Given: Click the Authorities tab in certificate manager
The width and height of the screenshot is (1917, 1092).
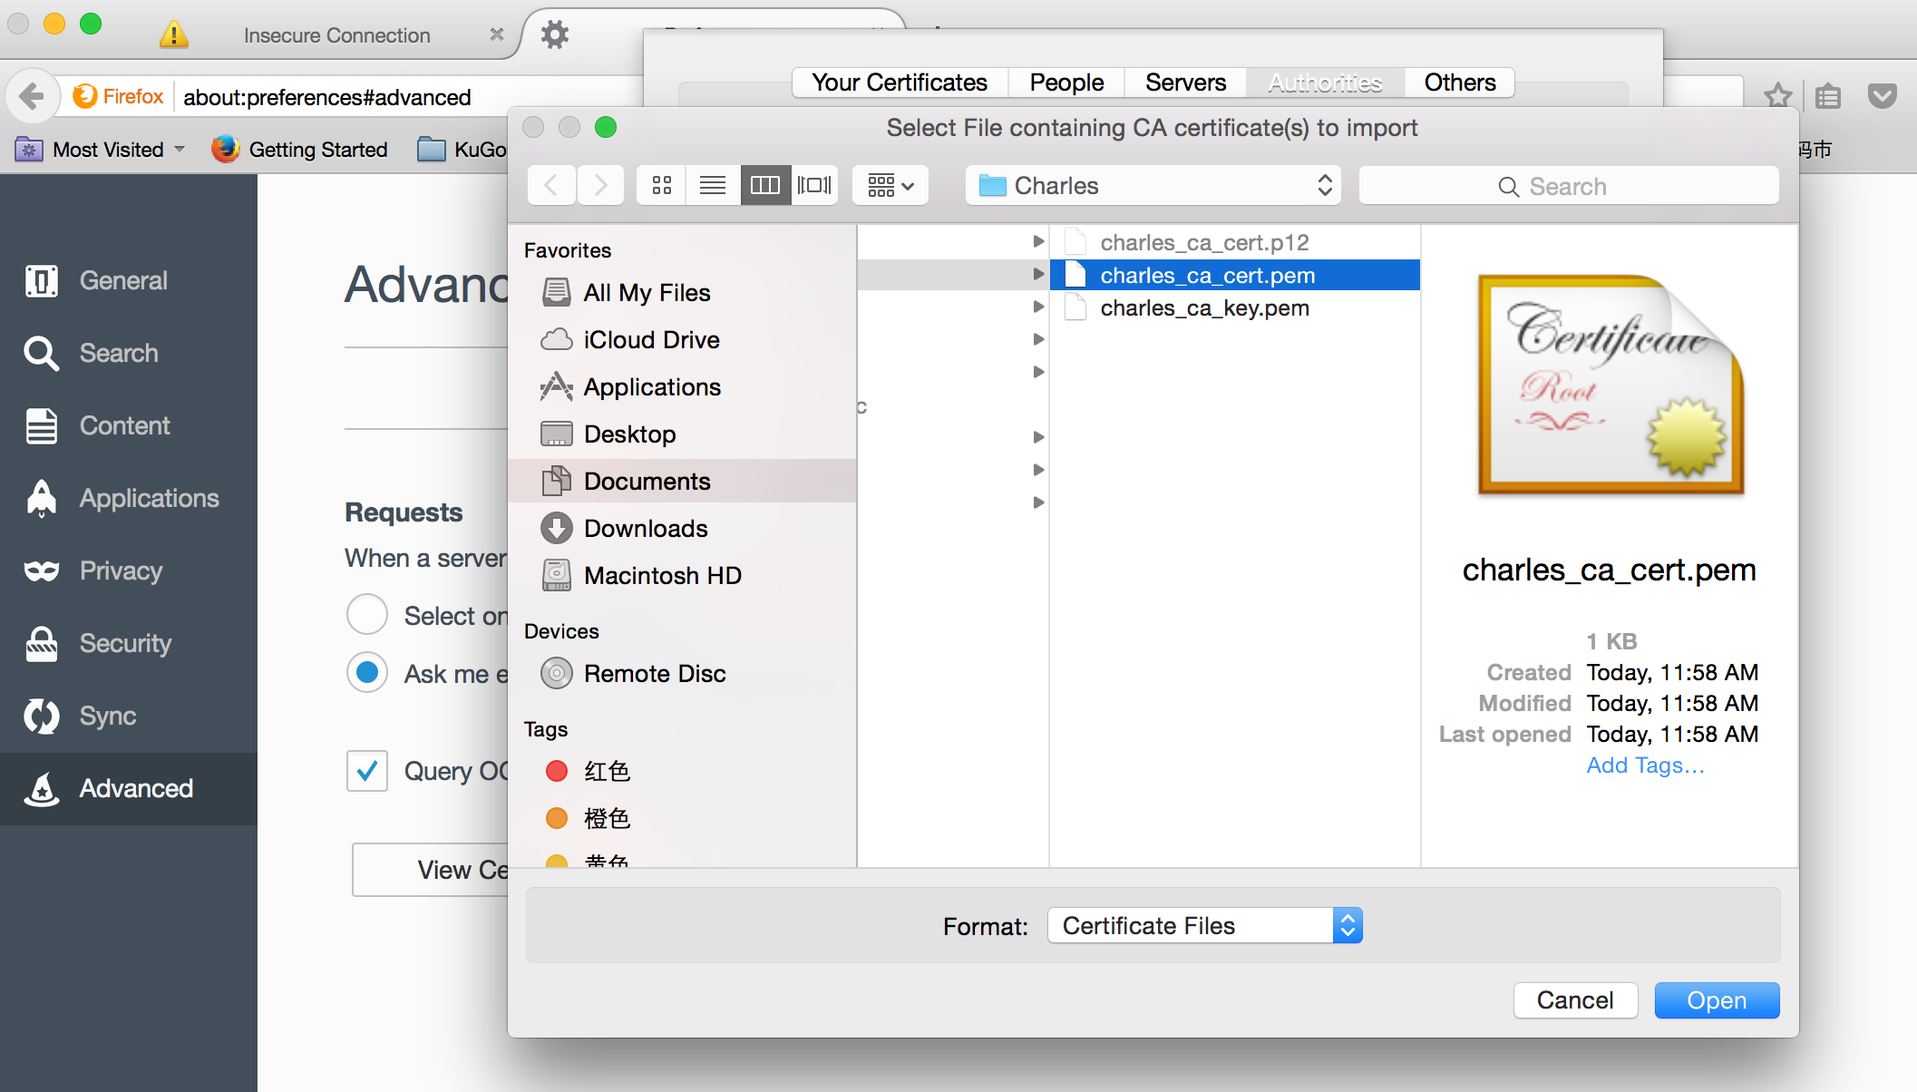Looking at the screenshot, I should coord(1322,82).
